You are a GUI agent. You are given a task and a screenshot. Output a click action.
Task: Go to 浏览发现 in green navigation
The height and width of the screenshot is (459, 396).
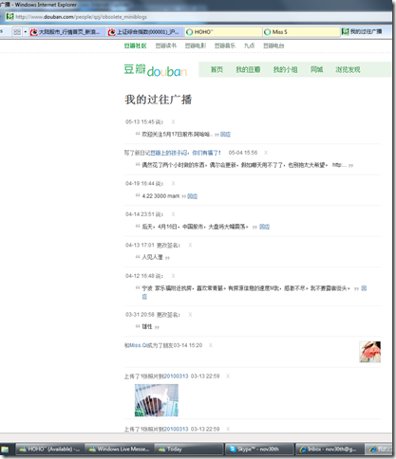(x=348, y=69)
